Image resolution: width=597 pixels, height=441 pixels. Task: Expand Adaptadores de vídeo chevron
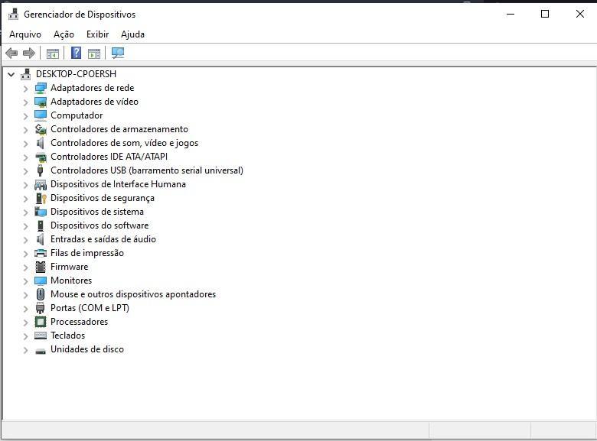click(x=25, y=102)
